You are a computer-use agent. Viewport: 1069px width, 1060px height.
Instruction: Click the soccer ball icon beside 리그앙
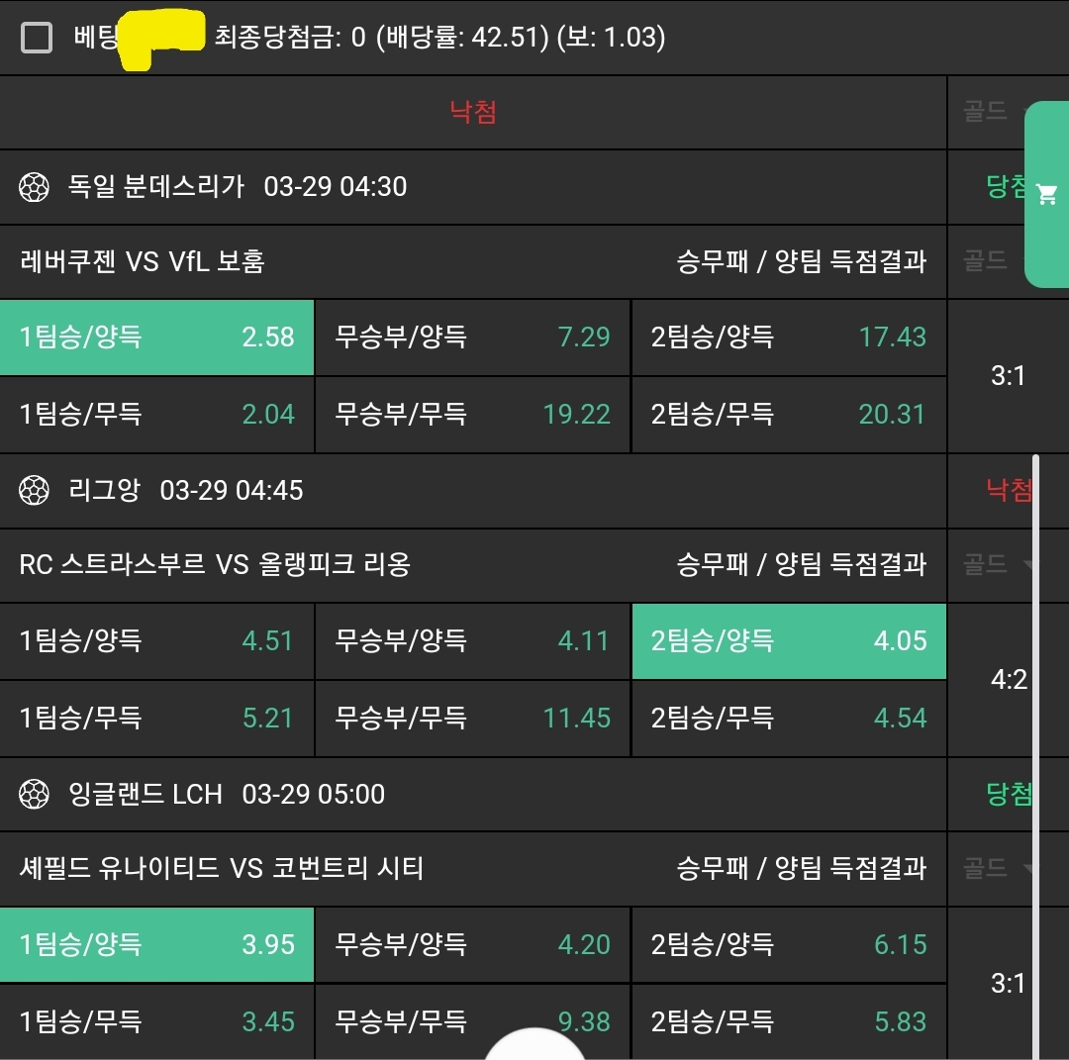coord(35,490)
